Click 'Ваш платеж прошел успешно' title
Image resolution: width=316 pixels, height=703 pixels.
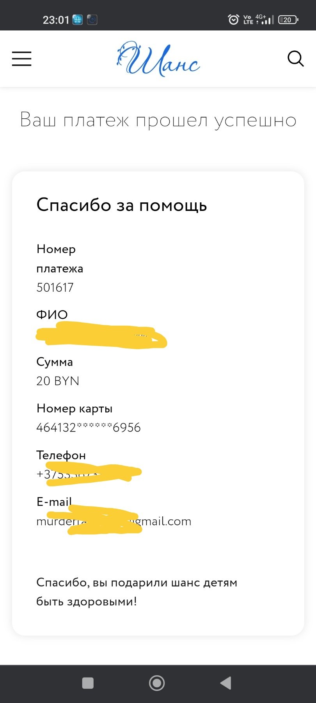(158, 120)
